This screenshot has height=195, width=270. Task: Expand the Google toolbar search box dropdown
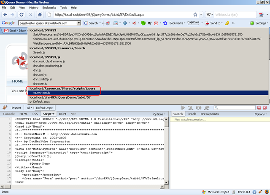[79, 23]
